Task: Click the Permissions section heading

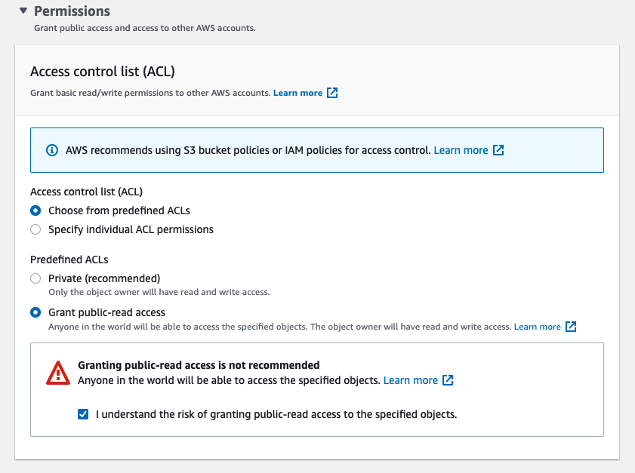Action: pos(72,11)
